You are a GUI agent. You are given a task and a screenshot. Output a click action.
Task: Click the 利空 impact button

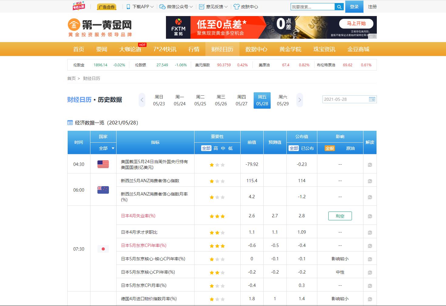click(340, 216)
